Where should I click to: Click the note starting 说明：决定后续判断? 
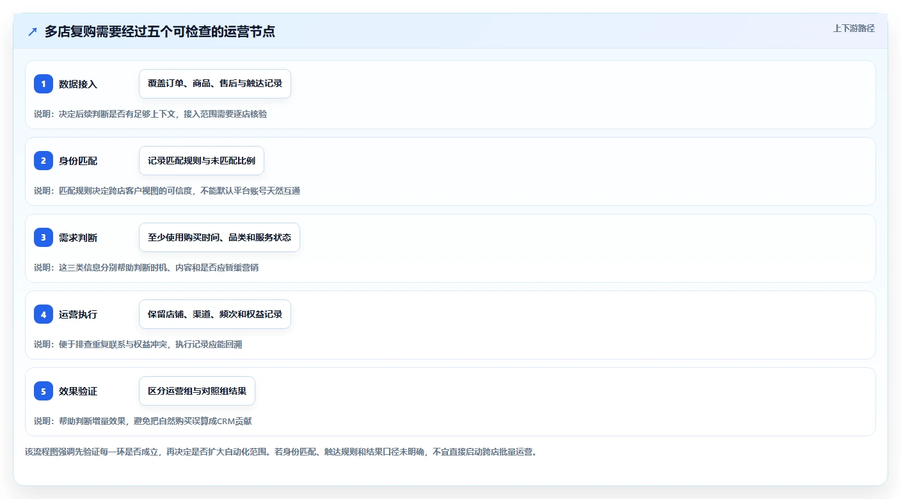(150, 114)
